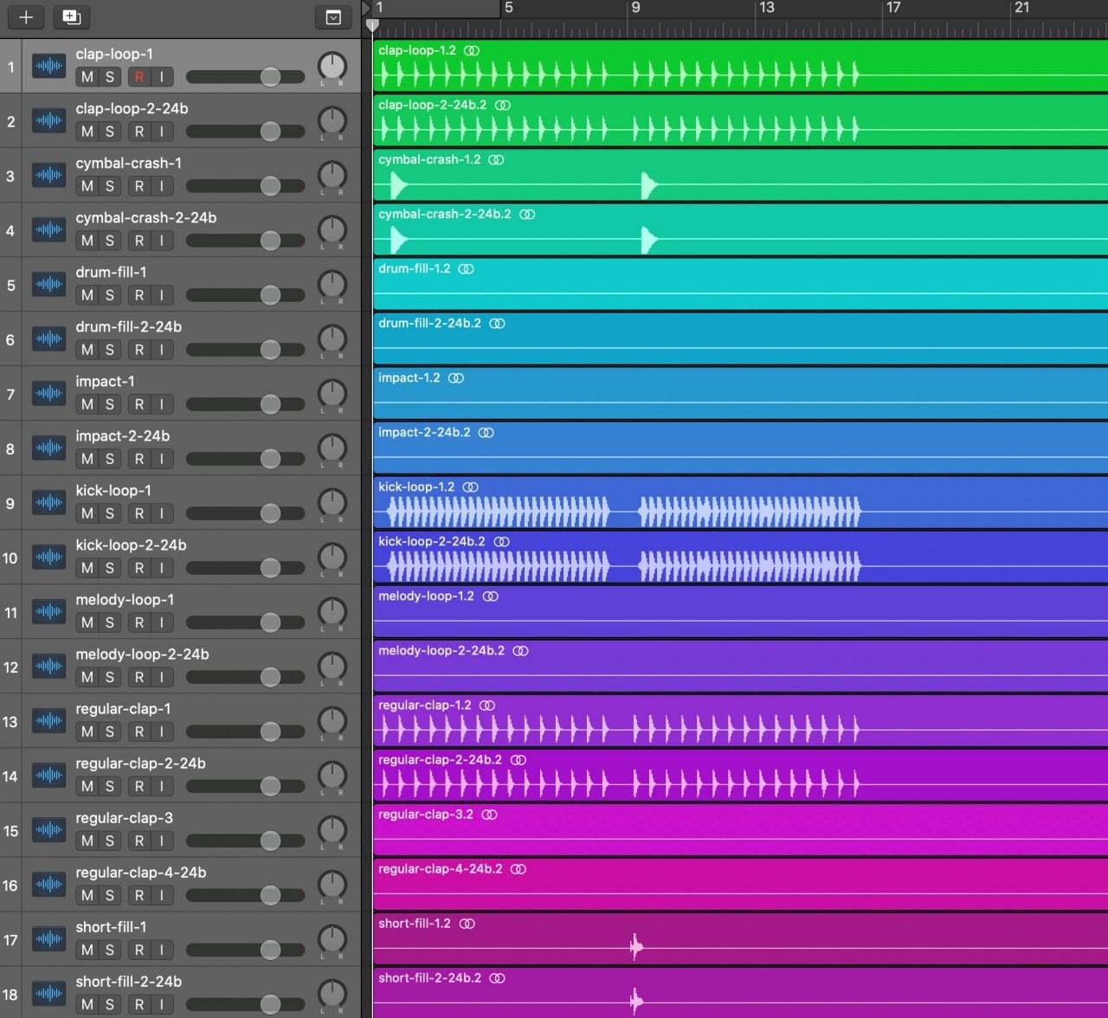The width and height of the screenshot is (1108, 1018).
Task: Click the pan knob on regular-clap-3 track
Action: click(332, 829)
